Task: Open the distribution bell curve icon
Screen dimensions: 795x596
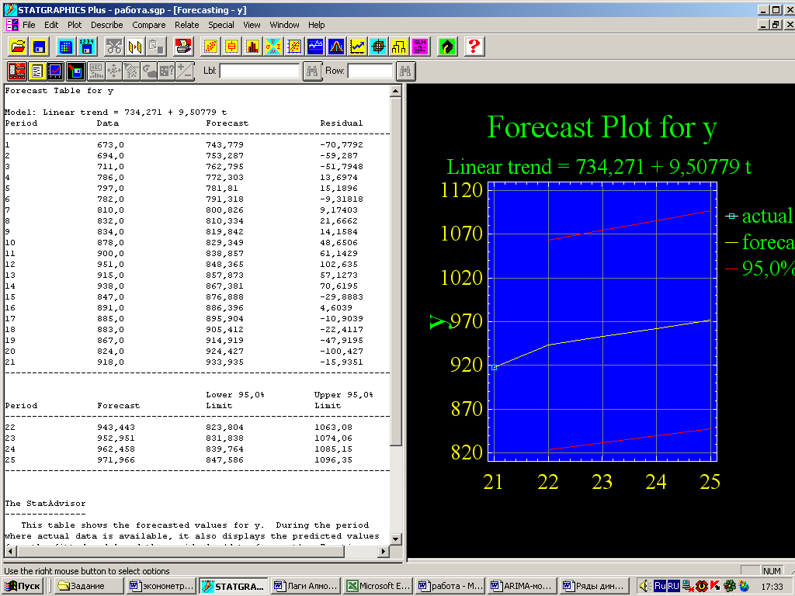Action: coord(336,47)
